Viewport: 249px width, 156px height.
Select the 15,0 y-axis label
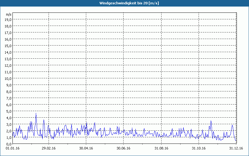8,46
